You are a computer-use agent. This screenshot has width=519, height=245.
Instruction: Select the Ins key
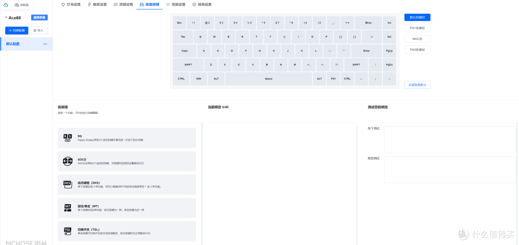point(389,23)
